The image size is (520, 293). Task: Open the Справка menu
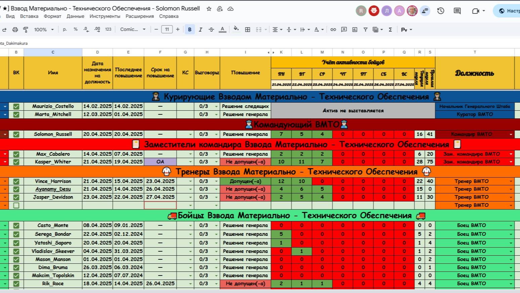pos(169,16)
